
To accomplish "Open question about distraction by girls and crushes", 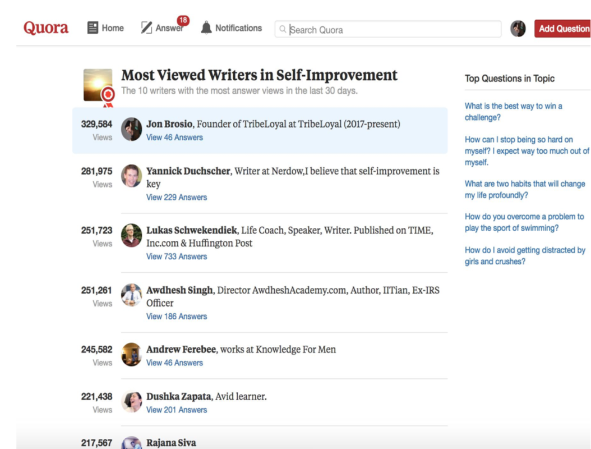I will coord(525,256).
